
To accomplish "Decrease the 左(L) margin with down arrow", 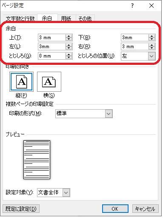I will point(69,48).
